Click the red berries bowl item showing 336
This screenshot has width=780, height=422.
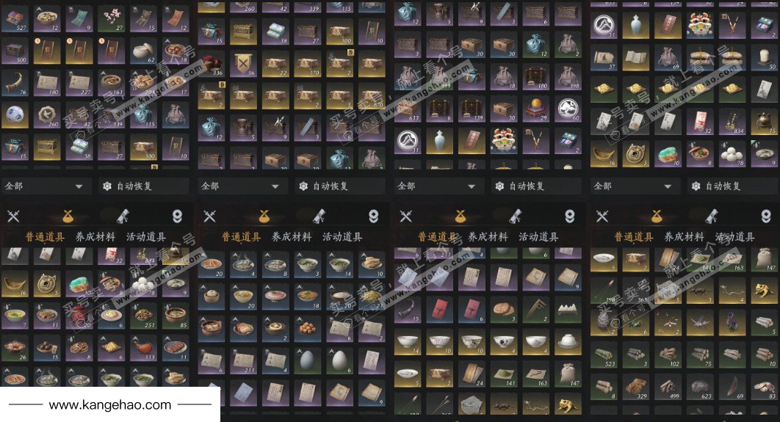211,63
